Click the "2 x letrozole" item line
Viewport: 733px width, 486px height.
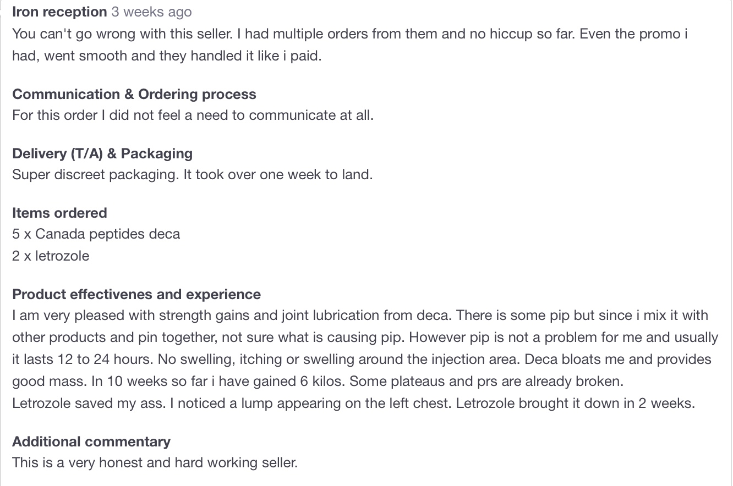point(51,256)
